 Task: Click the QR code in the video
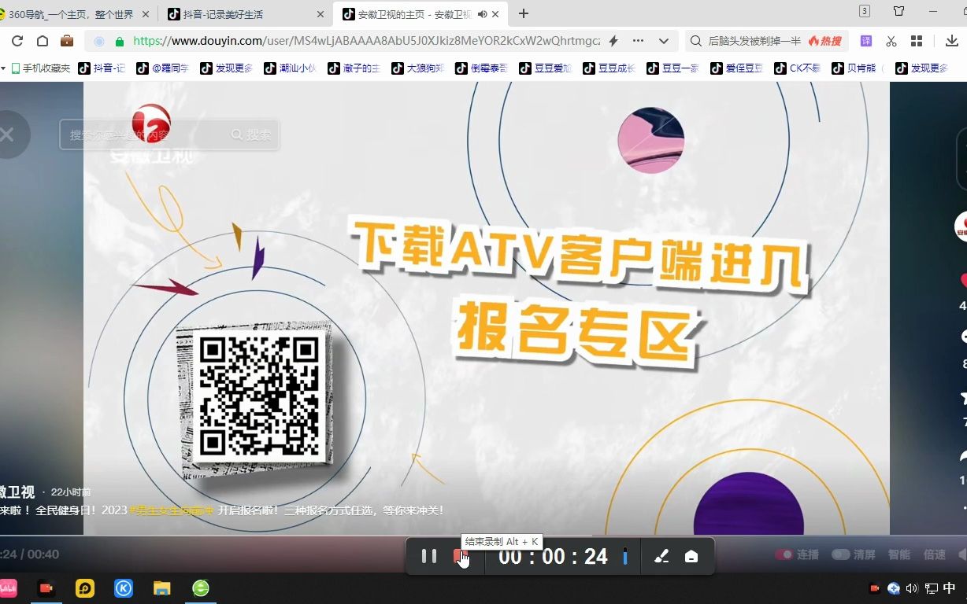click(260, 397)
